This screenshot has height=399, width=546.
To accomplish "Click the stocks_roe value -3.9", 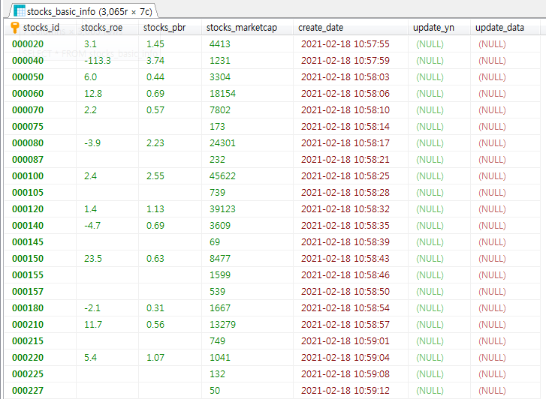I will pyautogui.click(x=92, y=143).
